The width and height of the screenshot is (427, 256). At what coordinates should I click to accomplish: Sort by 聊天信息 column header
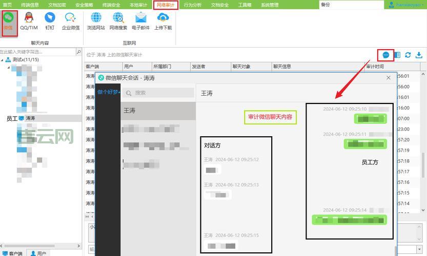coord(318,67)
